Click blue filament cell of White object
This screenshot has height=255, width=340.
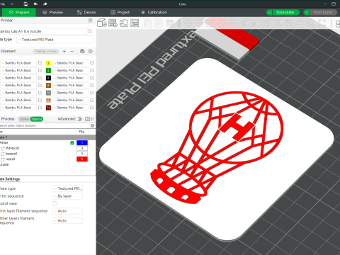82,142
